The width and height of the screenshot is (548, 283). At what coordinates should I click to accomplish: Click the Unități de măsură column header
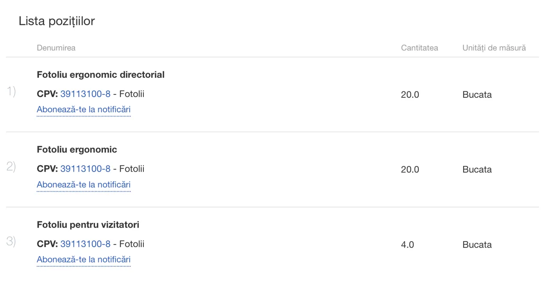[x=494, y=48]
